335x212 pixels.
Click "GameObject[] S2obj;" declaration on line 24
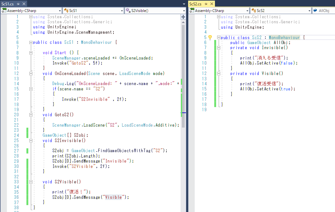click(65, 135)
